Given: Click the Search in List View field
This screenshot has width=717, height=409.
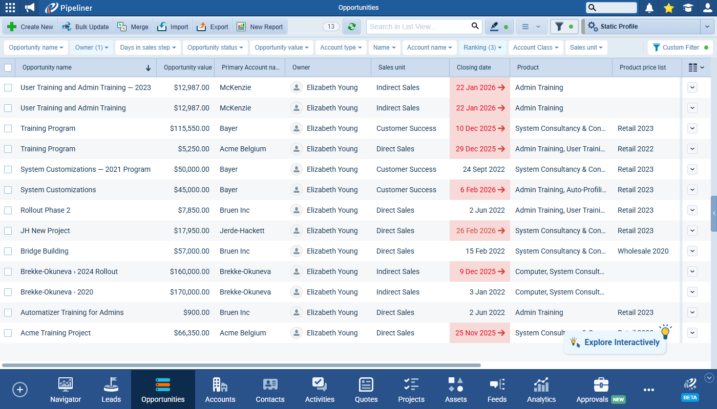Looking at the screenshot, I should (x=418, y=27).
